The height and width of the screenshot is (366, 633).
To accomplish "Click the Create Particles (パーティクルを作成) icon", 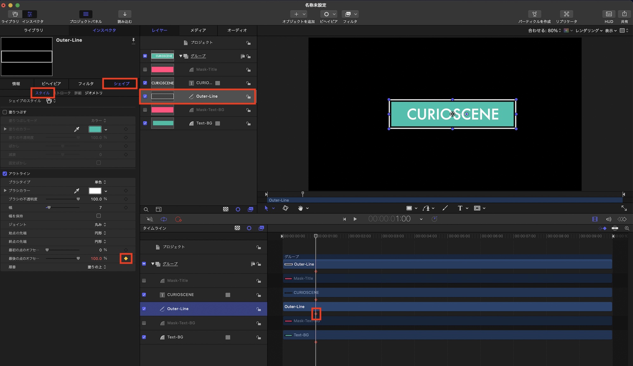I will (534, 14).
